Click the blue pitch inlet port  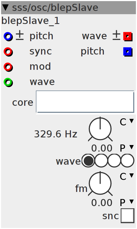coord(8,37)
